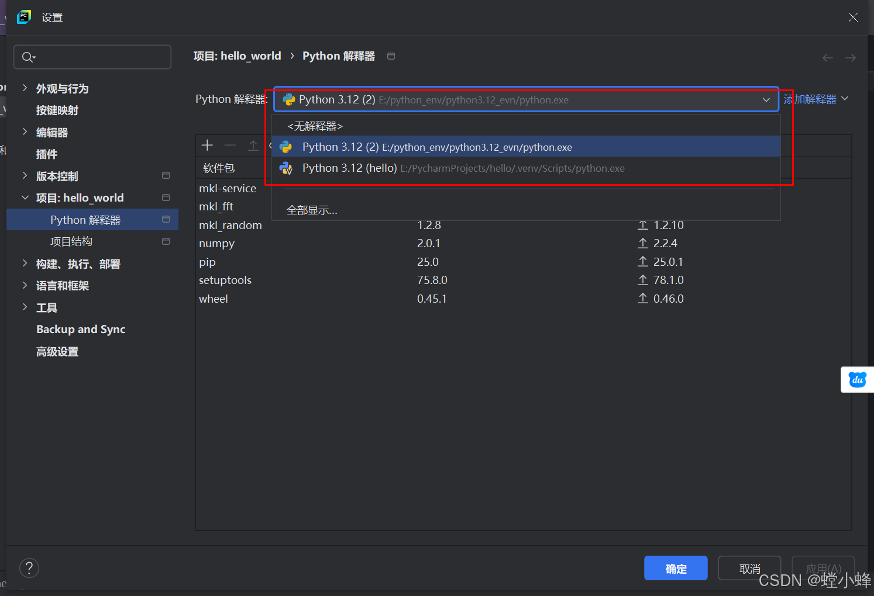Screen dimensions: 874x596
Task: Open the Python interpreter combo box
Action: coord(526,100)
